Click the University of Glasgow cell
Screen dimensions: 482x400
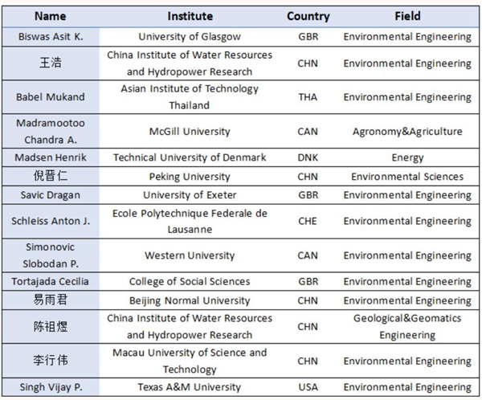(190, 36)
